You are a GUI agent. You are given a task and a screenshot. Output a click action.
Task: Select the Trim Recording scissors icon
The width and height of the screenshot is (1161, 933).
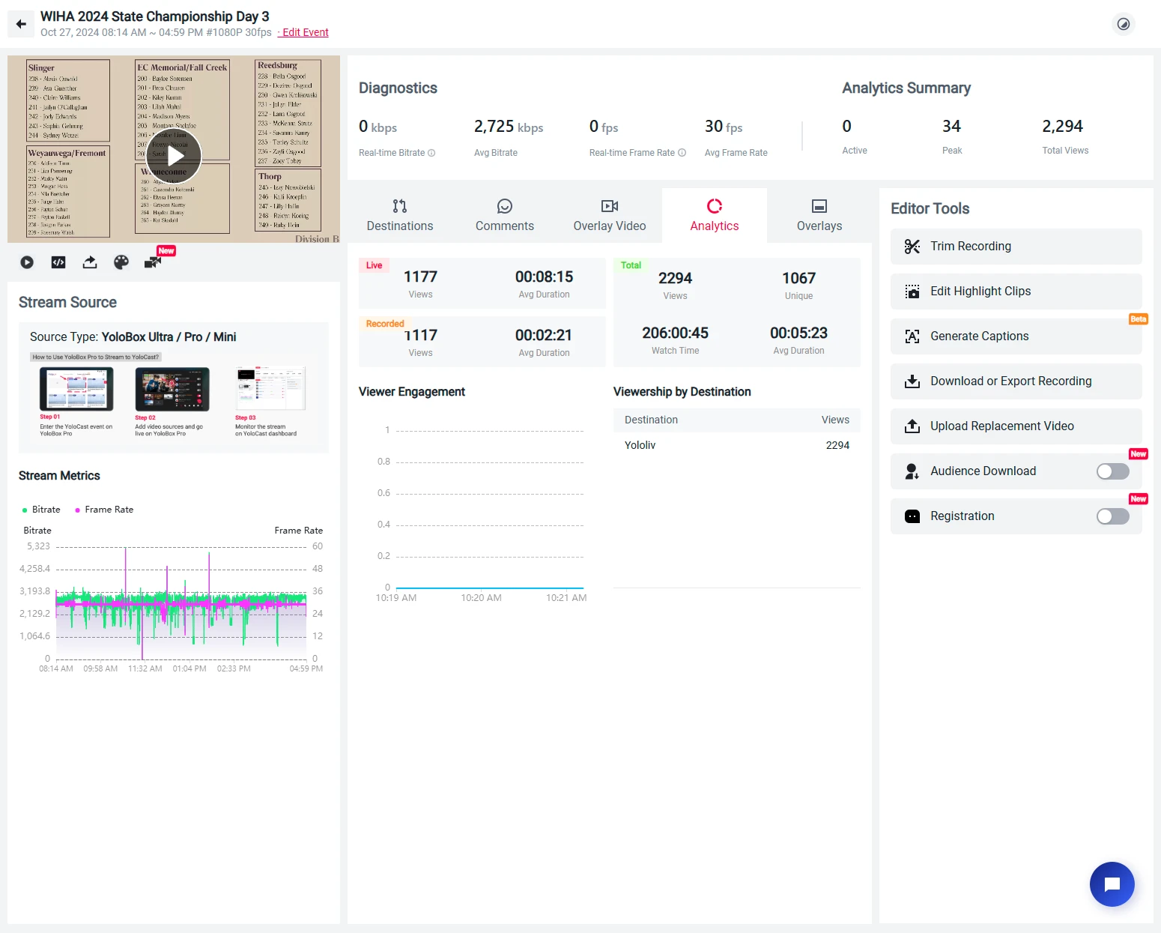pos(912,246)
